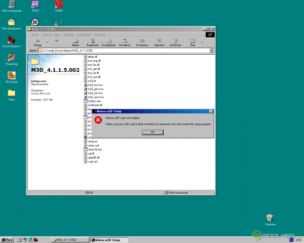Click OK in the Matrox m3D Setup dialog
The width and height of the screenshot is (304, 243).
[153, 132]
